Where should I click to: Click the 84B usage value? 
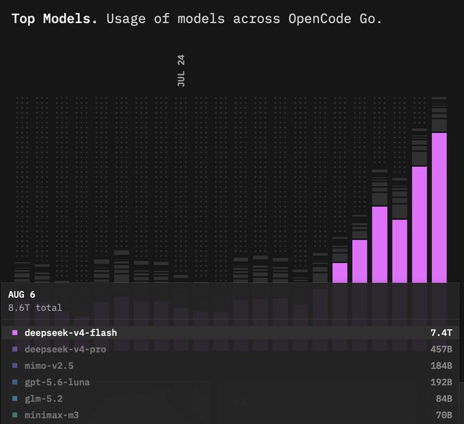tap(444, 399)
